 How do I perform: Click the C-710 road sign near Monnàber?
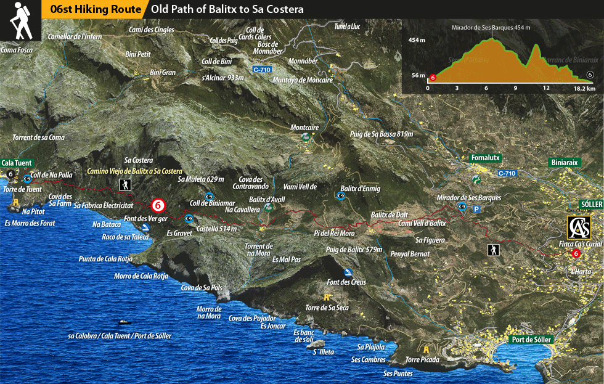pos(263,70)
